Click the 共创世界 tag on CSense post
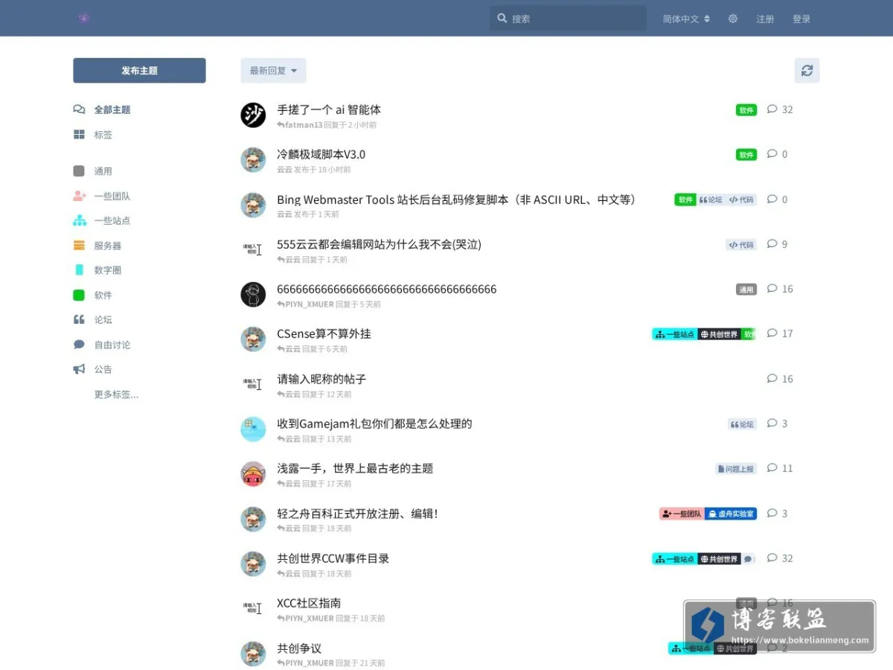This screenshot has height=670, width=893. point(720,334)
